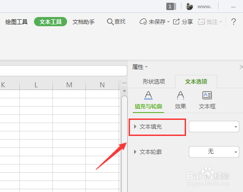Open the 文档助手 tab
This screenshot has width=243, height=192.
pyautogui.click(x=84, y=22)
